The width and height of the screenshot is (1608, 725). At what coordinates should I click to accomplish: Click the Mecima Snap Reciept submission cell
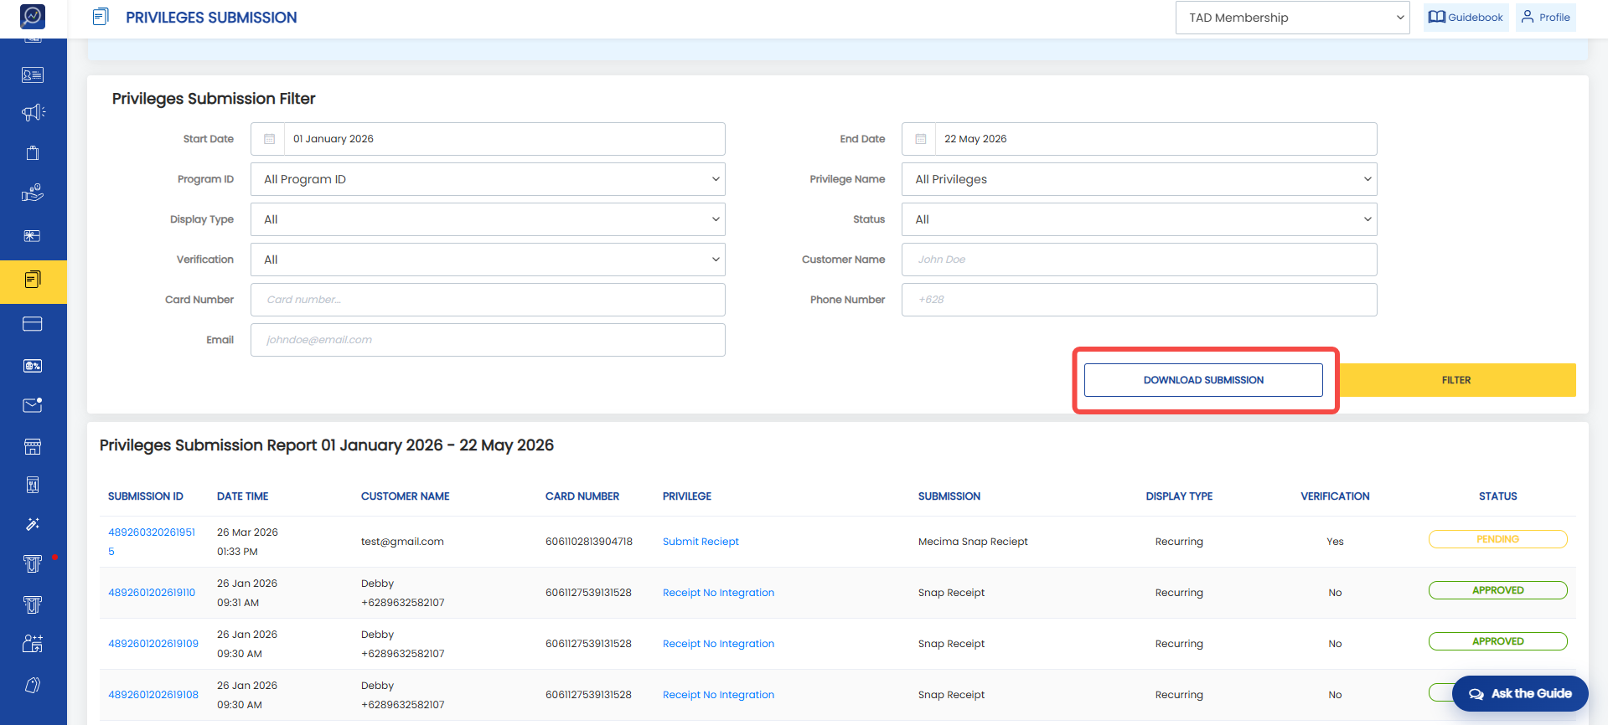pyautogui.click(x=973, y=542)
